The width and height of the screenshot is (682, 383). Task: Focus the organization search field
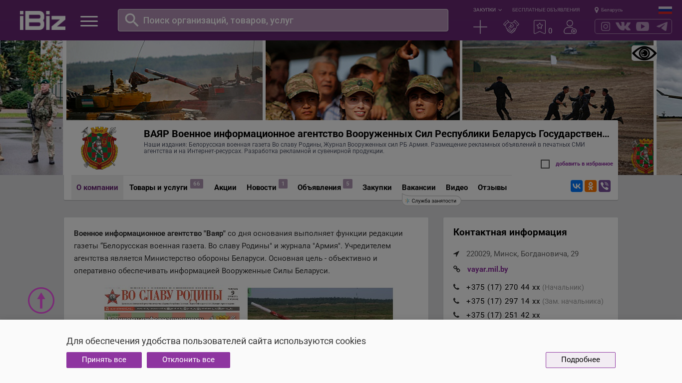click(283, 20)
